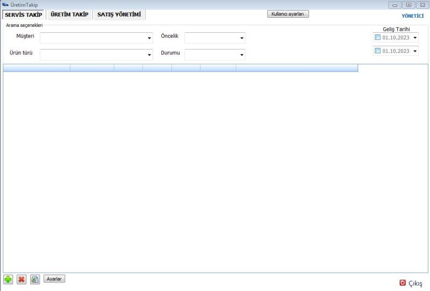Click the green plus add record icon
430x291 pixels.
(8, 279)
